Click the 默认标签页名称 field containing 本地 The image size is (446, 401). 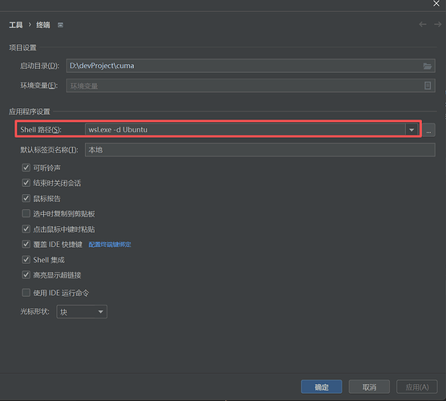[x=260, y=150]
